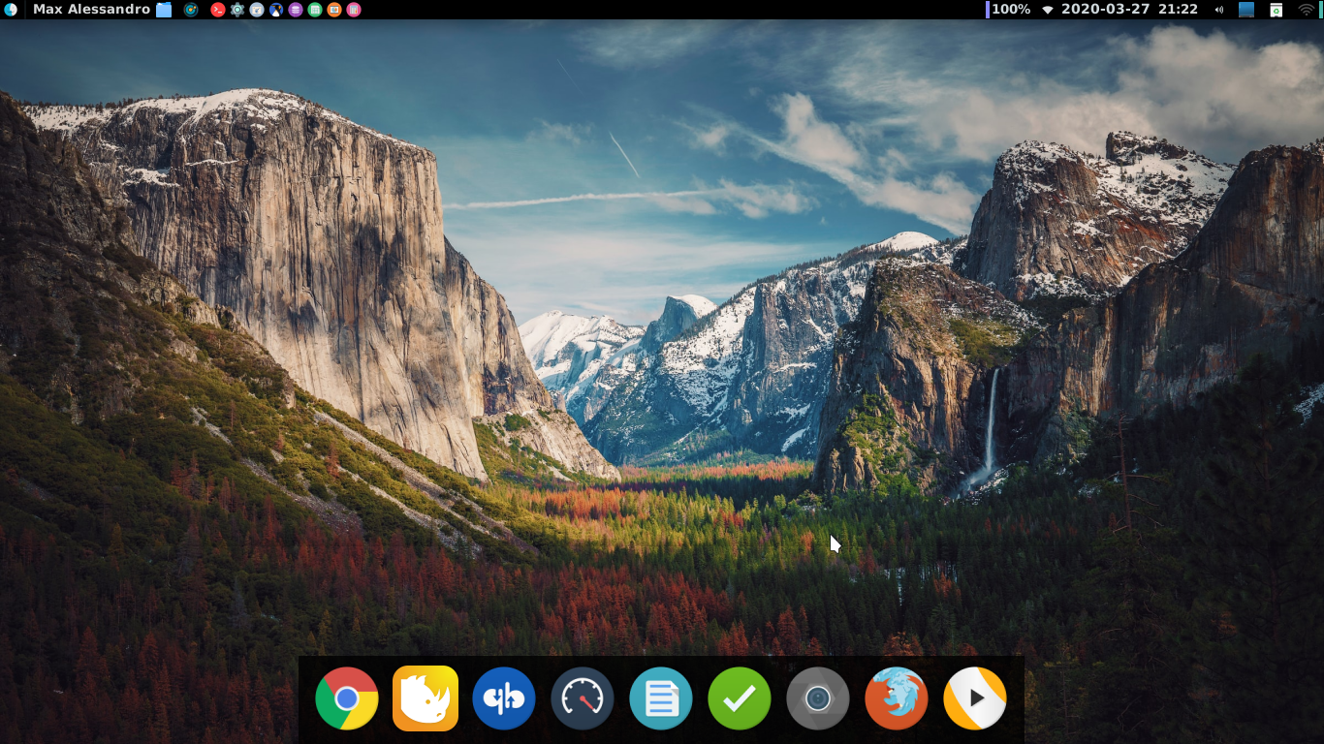Click the small network signal indicator before date
This screenshot has width=1324, height=744.
(1048, 10)
